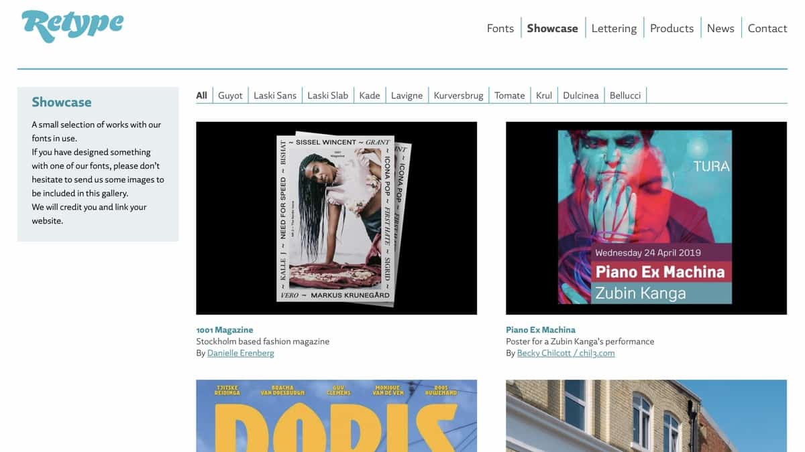The height and width of the screenshot is (452, 805).
Task: Navigate to Products
Action: (672, 28)
